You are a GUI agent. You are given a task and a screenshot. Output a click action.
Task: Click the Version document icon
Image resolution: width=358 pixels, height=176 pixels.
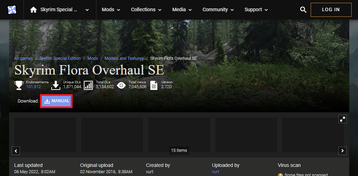(x=154, y=85)
